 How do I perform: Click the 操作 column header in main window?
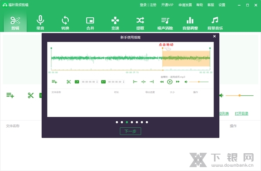pyautogui.click(x=233, y=126)
